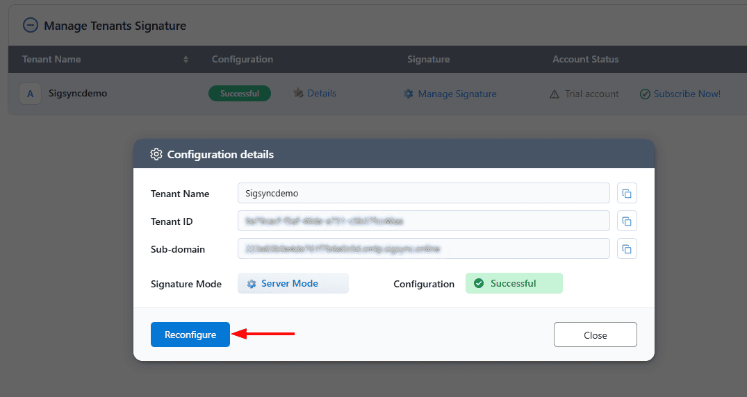The height and width of the screenshot is (397, 747).
Task: Collapse the Manage Tenants Signature section
Action: click(x=30, y=26)
